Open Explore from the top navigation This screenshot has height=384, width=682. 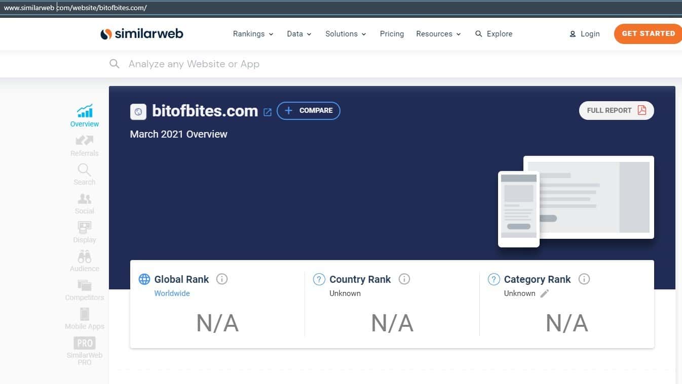click(x=494, y=34)
